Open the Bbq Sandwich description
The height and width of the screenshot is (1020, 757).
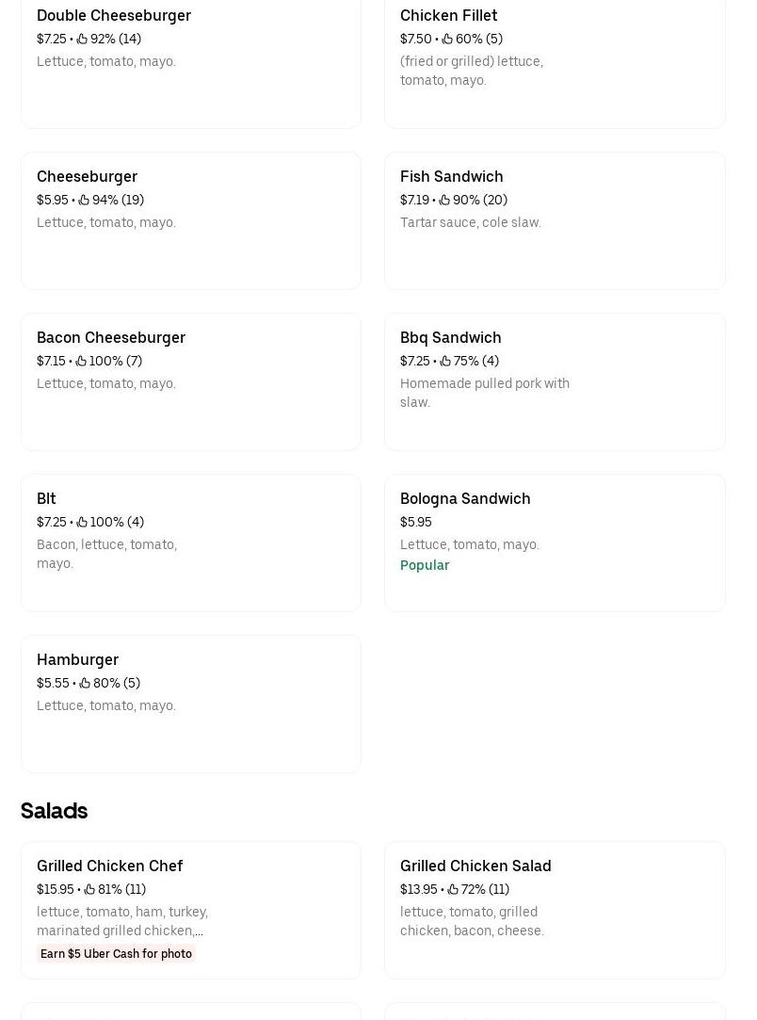point(485,393)
